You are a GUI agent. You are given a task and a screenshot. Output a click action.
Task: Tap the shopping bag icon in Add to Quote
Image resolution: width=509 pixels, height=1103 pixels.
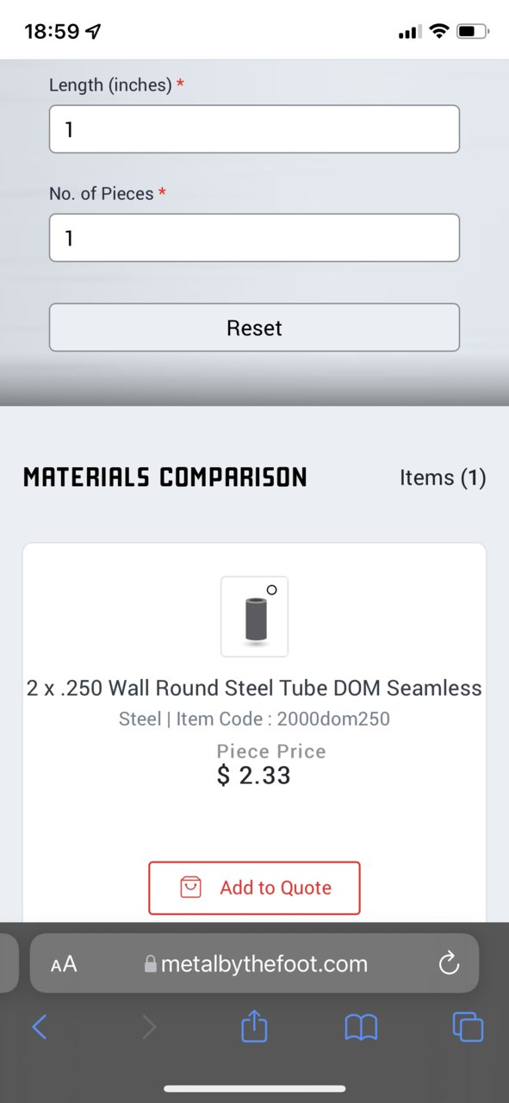[190, 888]
